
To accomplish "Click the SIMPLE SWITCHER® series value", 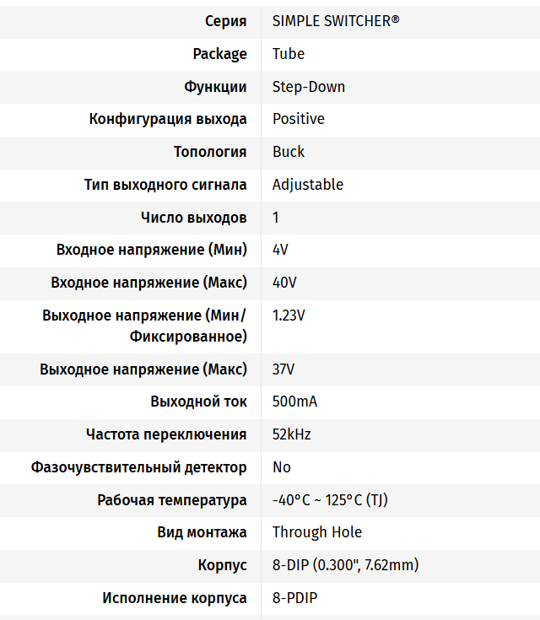I will [336, 21].
